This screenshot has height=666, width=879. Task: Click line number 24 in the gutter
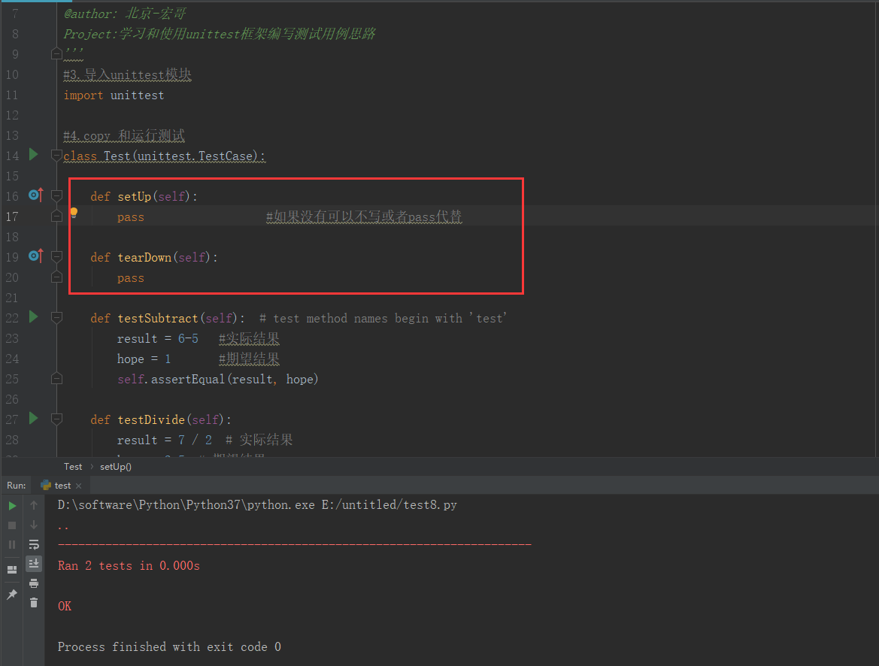12,359
